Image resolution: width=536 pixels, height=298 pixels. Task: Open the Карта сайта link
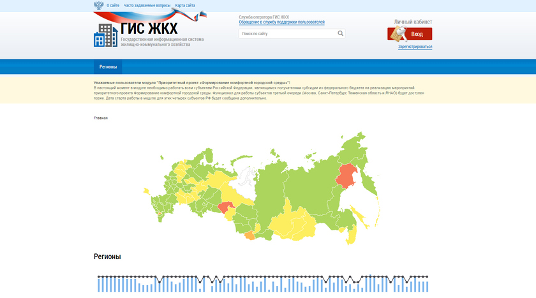[x=185, y=5]
